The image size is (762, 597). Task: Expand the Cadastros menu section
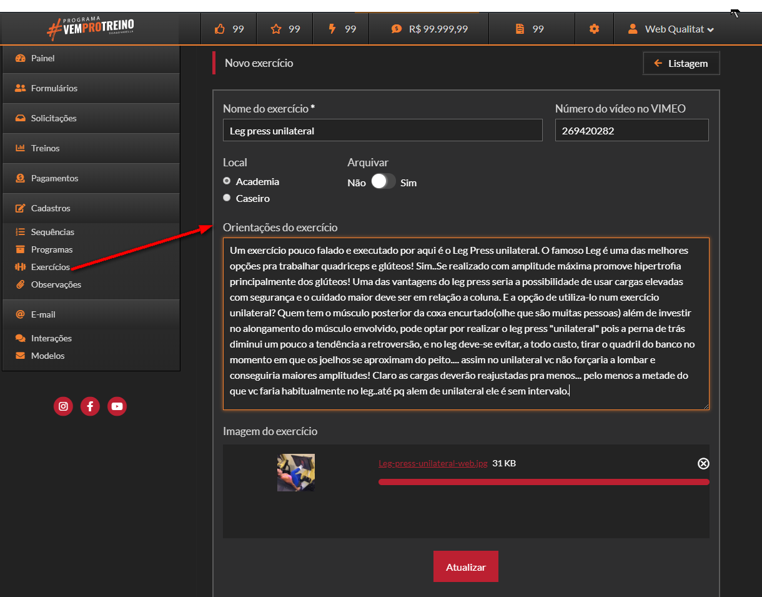point(91,208)
